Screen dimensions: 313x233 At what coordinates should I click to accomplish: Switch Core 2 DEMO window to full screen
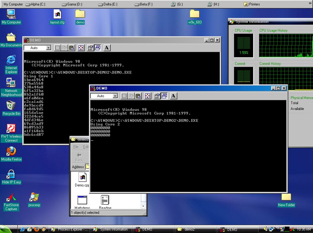coord(148,96)
